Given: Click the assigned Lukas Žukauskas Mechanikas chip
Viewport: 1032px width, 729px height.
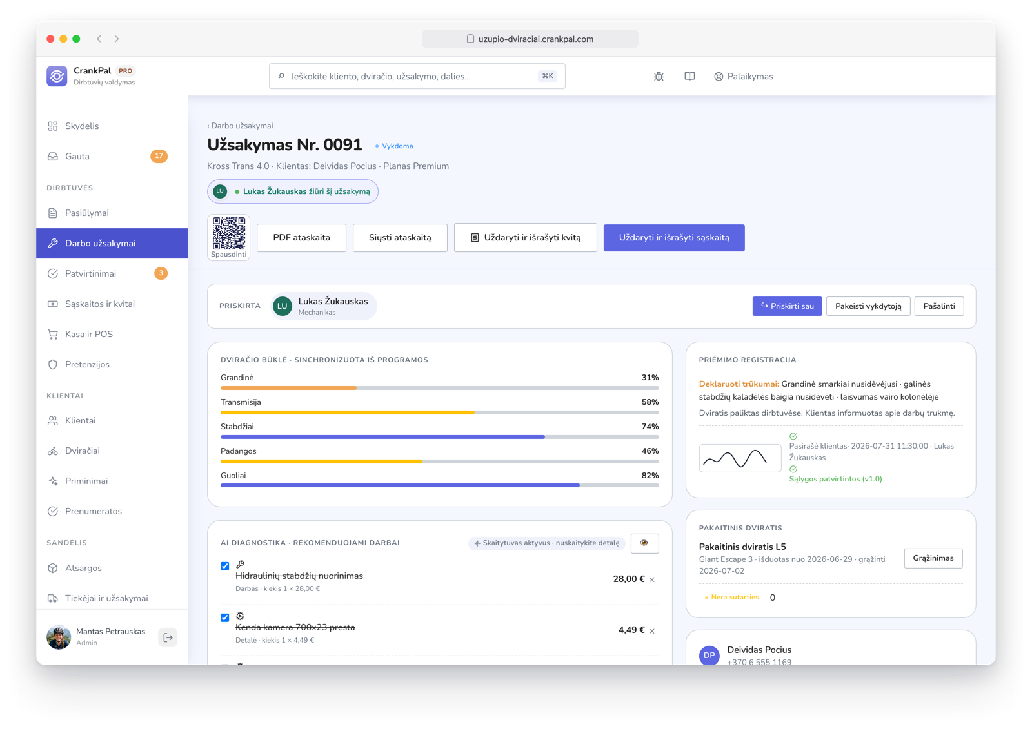Looking at the screenshot, I should coord(324,306).
